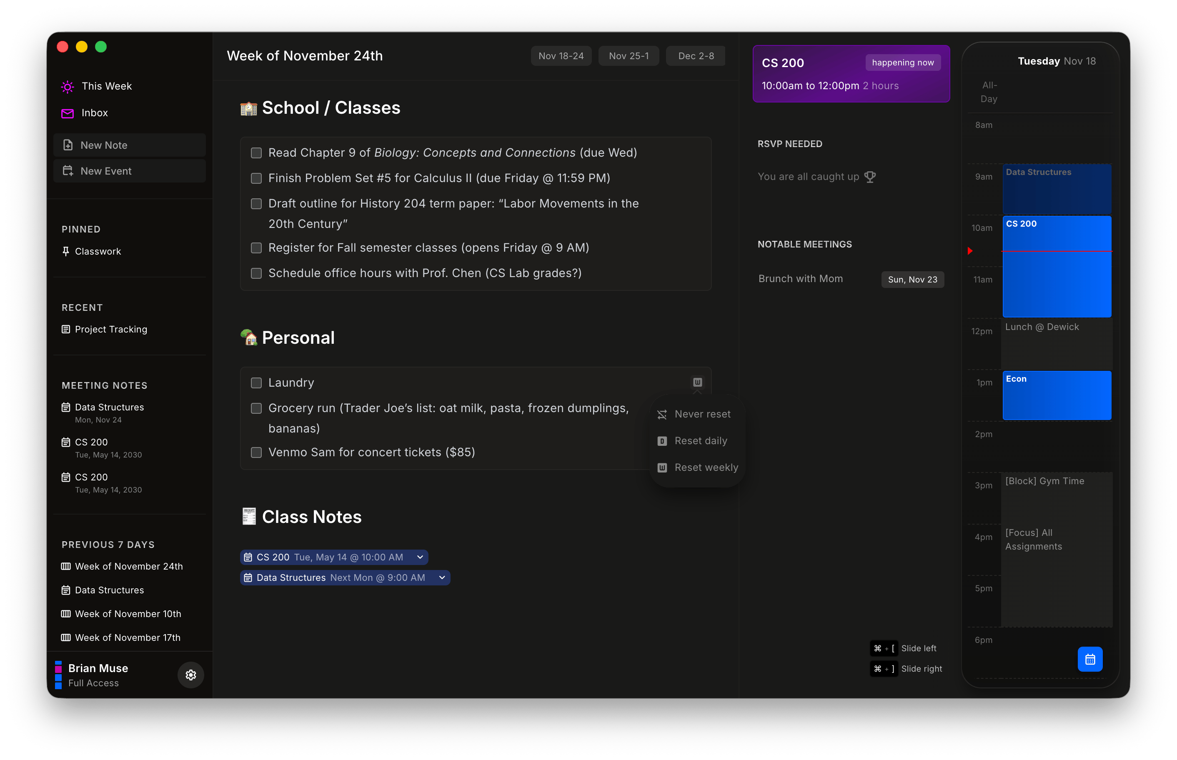Check the Venmo Sam concert tickets box

pyautogui.click(x=256, y=452)
